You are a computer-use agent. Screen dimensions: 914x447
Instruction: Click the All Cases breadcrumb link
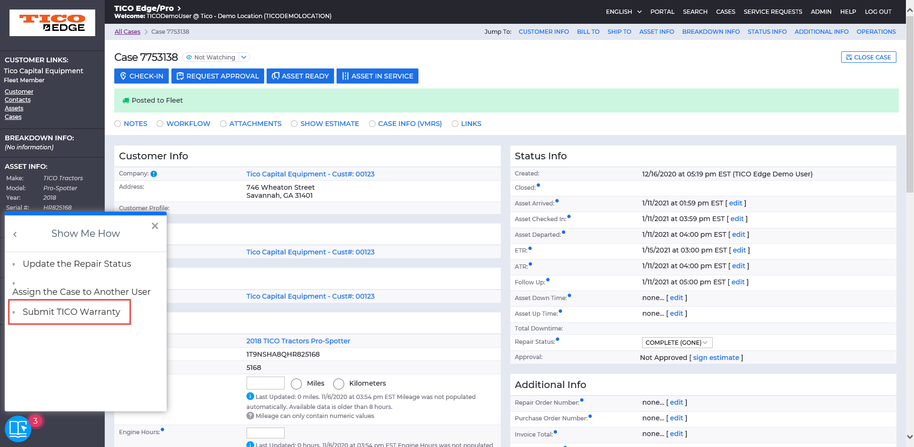tap(128, 31)
